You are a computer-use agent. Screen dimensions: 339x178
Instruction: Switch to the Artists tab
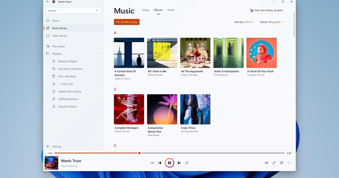pyautogui.click(x=171, y=10)
